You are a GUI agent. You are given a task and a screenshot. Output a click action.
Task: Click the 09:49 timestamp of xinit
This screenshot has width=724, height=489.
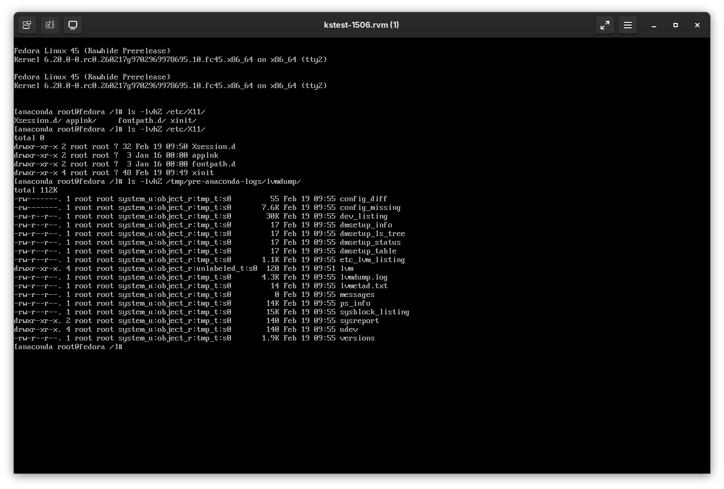(177, 173)
